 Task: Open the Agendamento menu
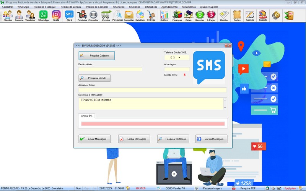coord(169,7)
